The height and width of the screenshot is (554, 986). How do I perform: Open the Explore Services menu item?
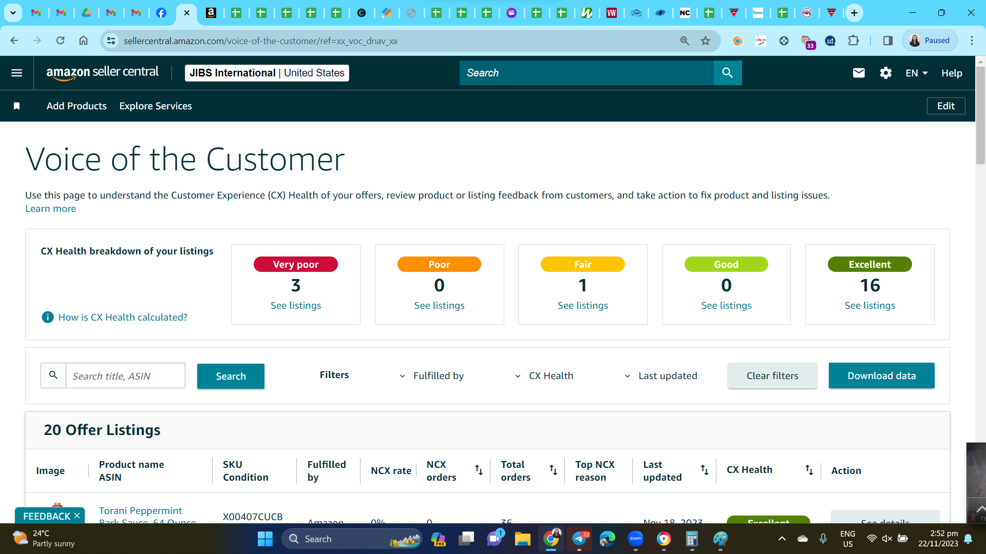[x=156, y=106]
